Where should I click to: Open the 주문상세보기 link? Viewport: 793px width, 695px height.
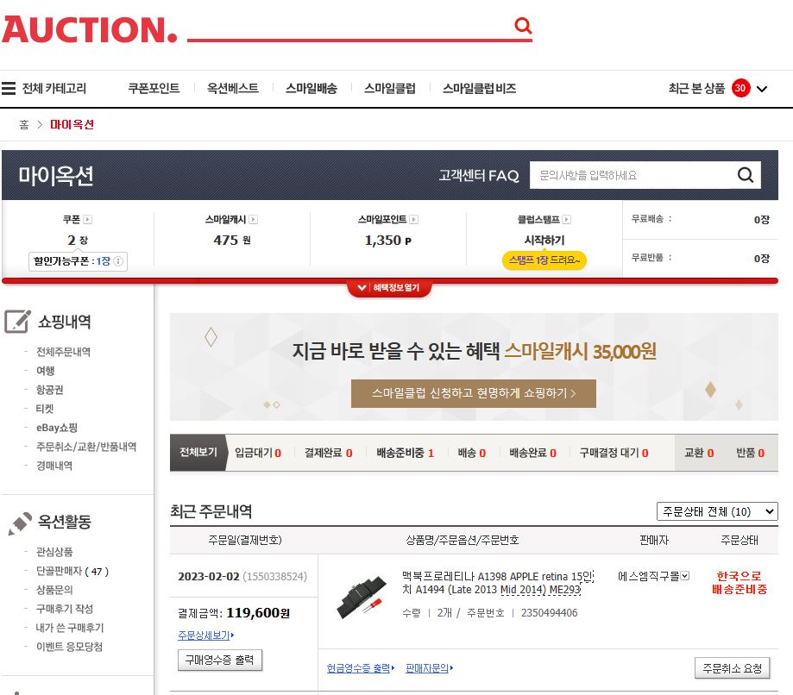coord(205,636)
